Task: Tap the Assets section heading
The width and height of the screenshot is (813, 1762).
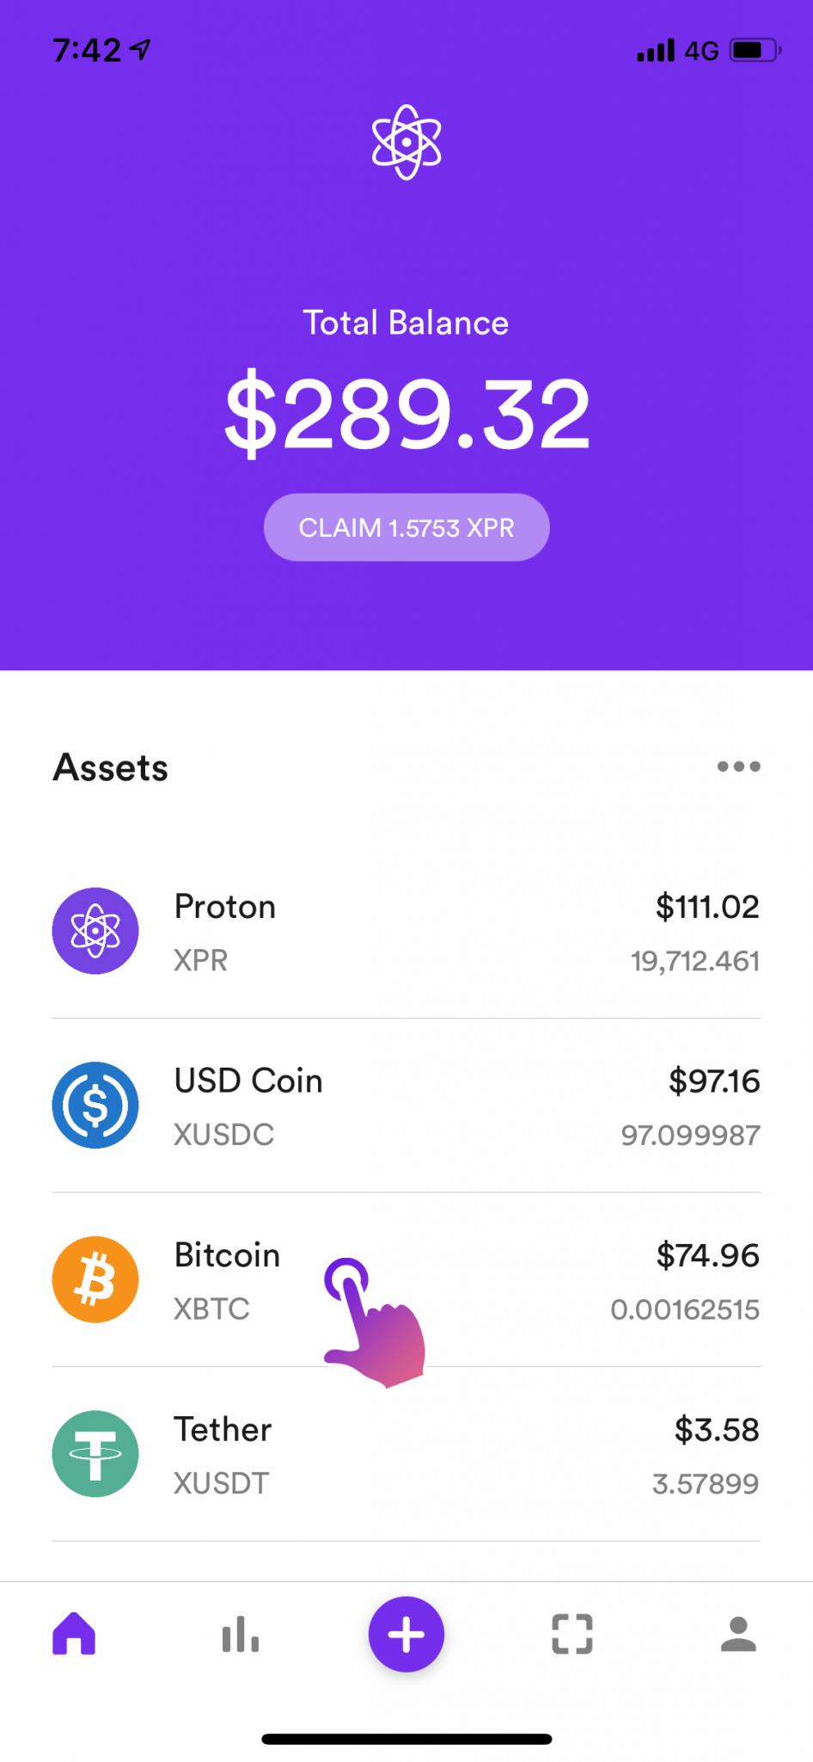Action: pyautogui.click(x=111, y=767)
